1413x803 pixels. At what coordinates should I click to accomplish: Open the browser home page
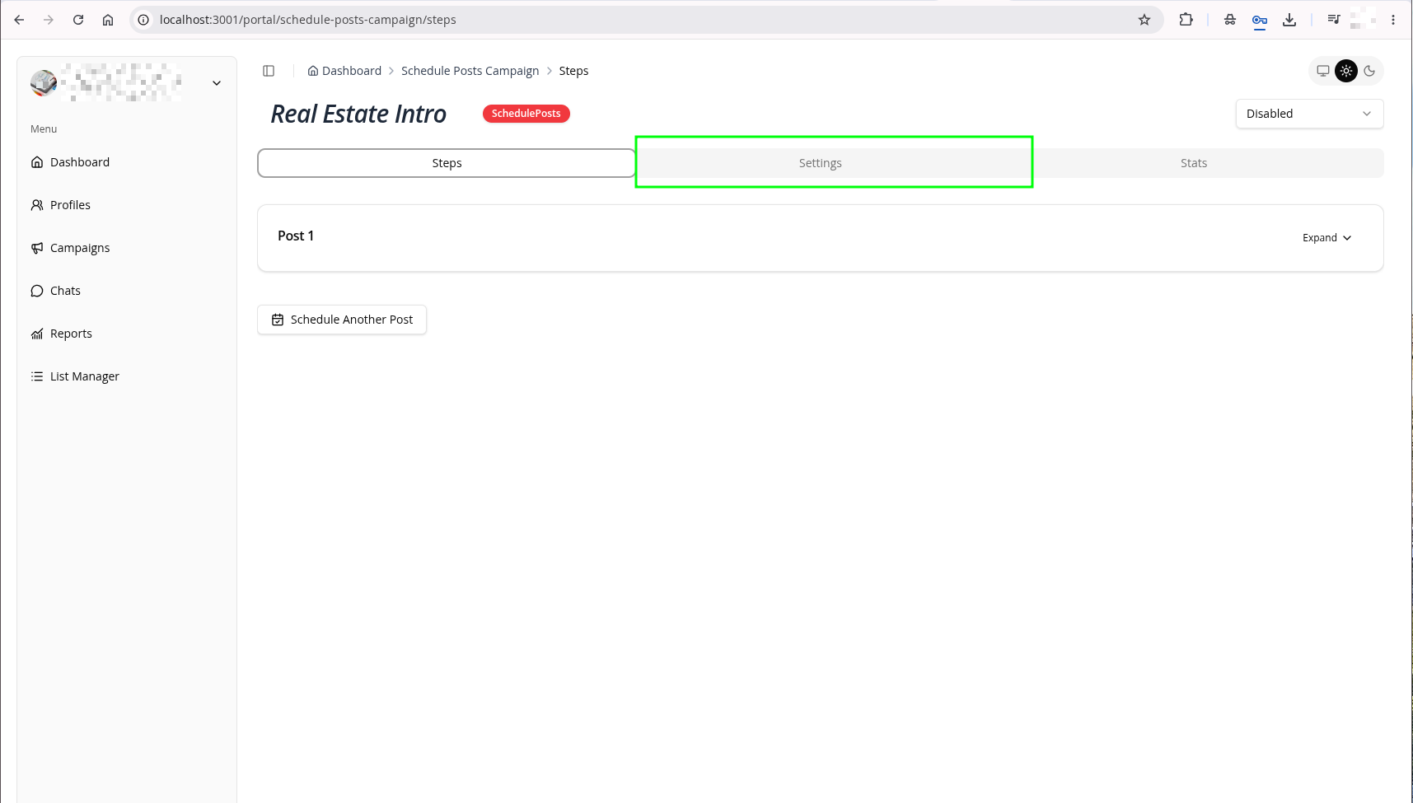pyautogui.click(x=108, y=20)
